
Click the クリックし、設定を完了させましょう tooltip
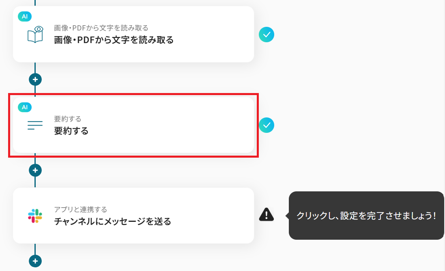pyautogui.click(x=366, y=216)
